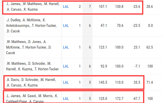Select lineup W. Matthews, D. Jones, A. McKinnie

coord(29,47)
